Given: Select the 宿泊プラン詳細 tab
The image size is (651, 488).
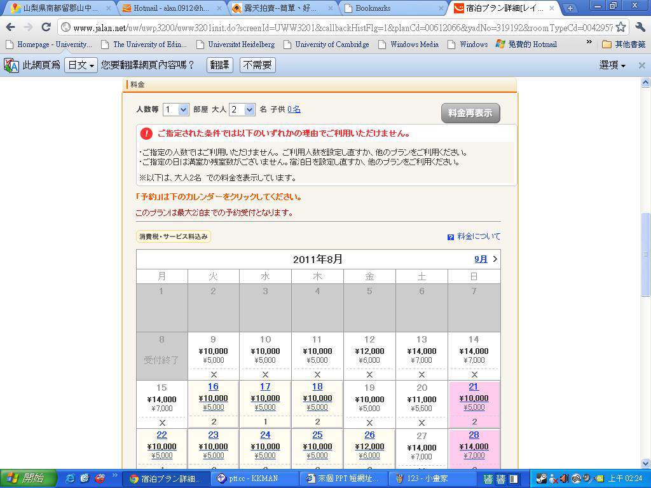Looking at the screenshot, I should (504, 8).
